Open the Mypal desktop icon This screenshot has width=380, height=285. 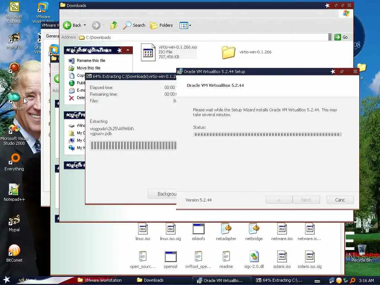[x=14, y=223]
